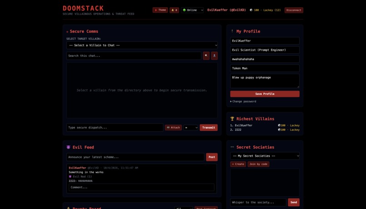Focus the Search this chat field
This screenshot has width=366, height=209.
point(134,56)
